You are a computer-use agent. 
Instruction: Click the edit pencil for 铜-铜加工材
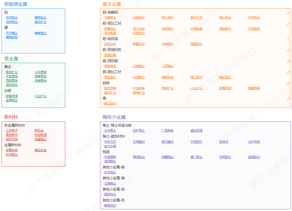tap(288, 72)
